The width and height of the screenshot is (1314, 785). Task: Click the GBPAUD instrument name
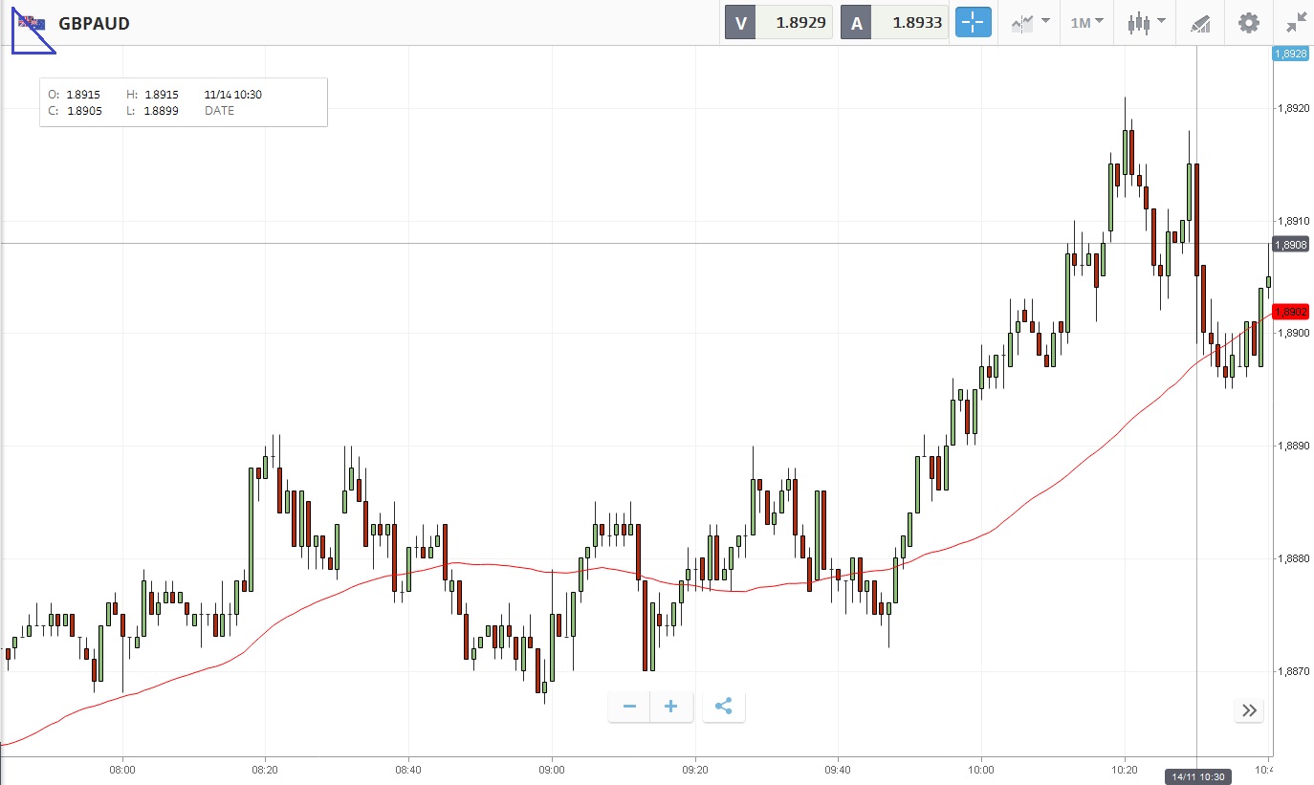(94, 23)
